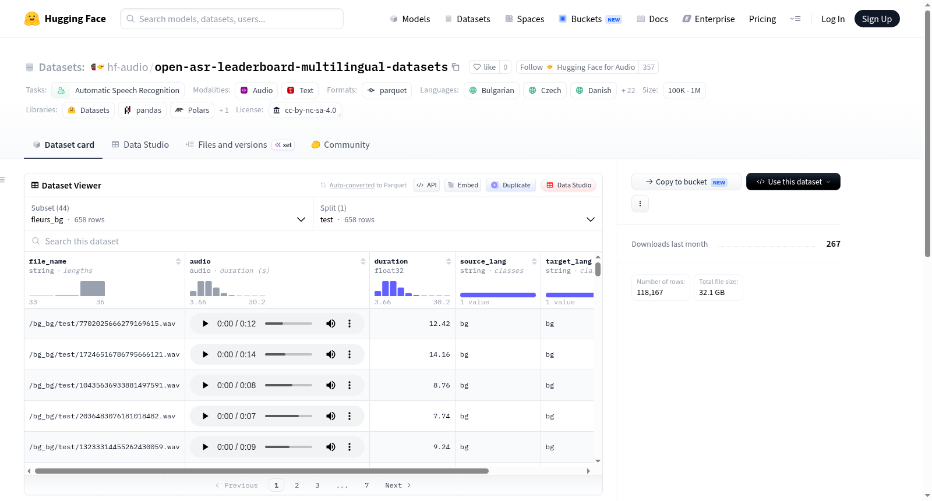Click Copy to bucket button
The image size is (932, 501).
(686, 182)
